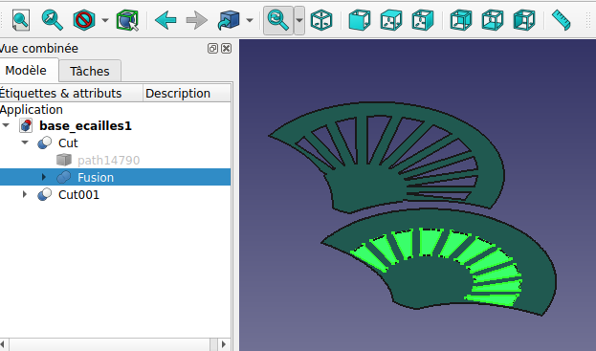Set right view cube icon
596x351 pixels.
click(423, 20)
